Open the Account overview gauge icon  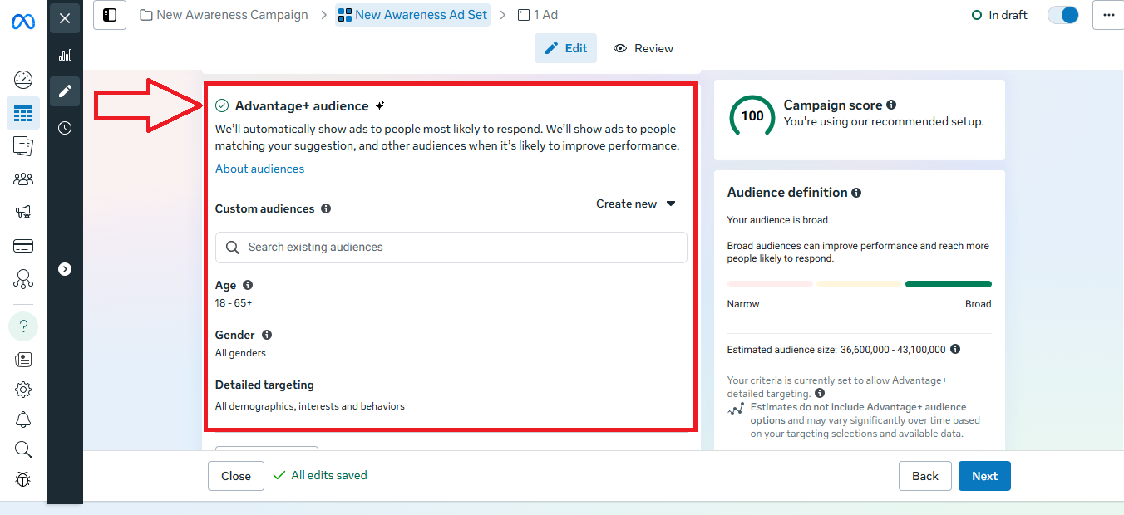pos(23,80)
